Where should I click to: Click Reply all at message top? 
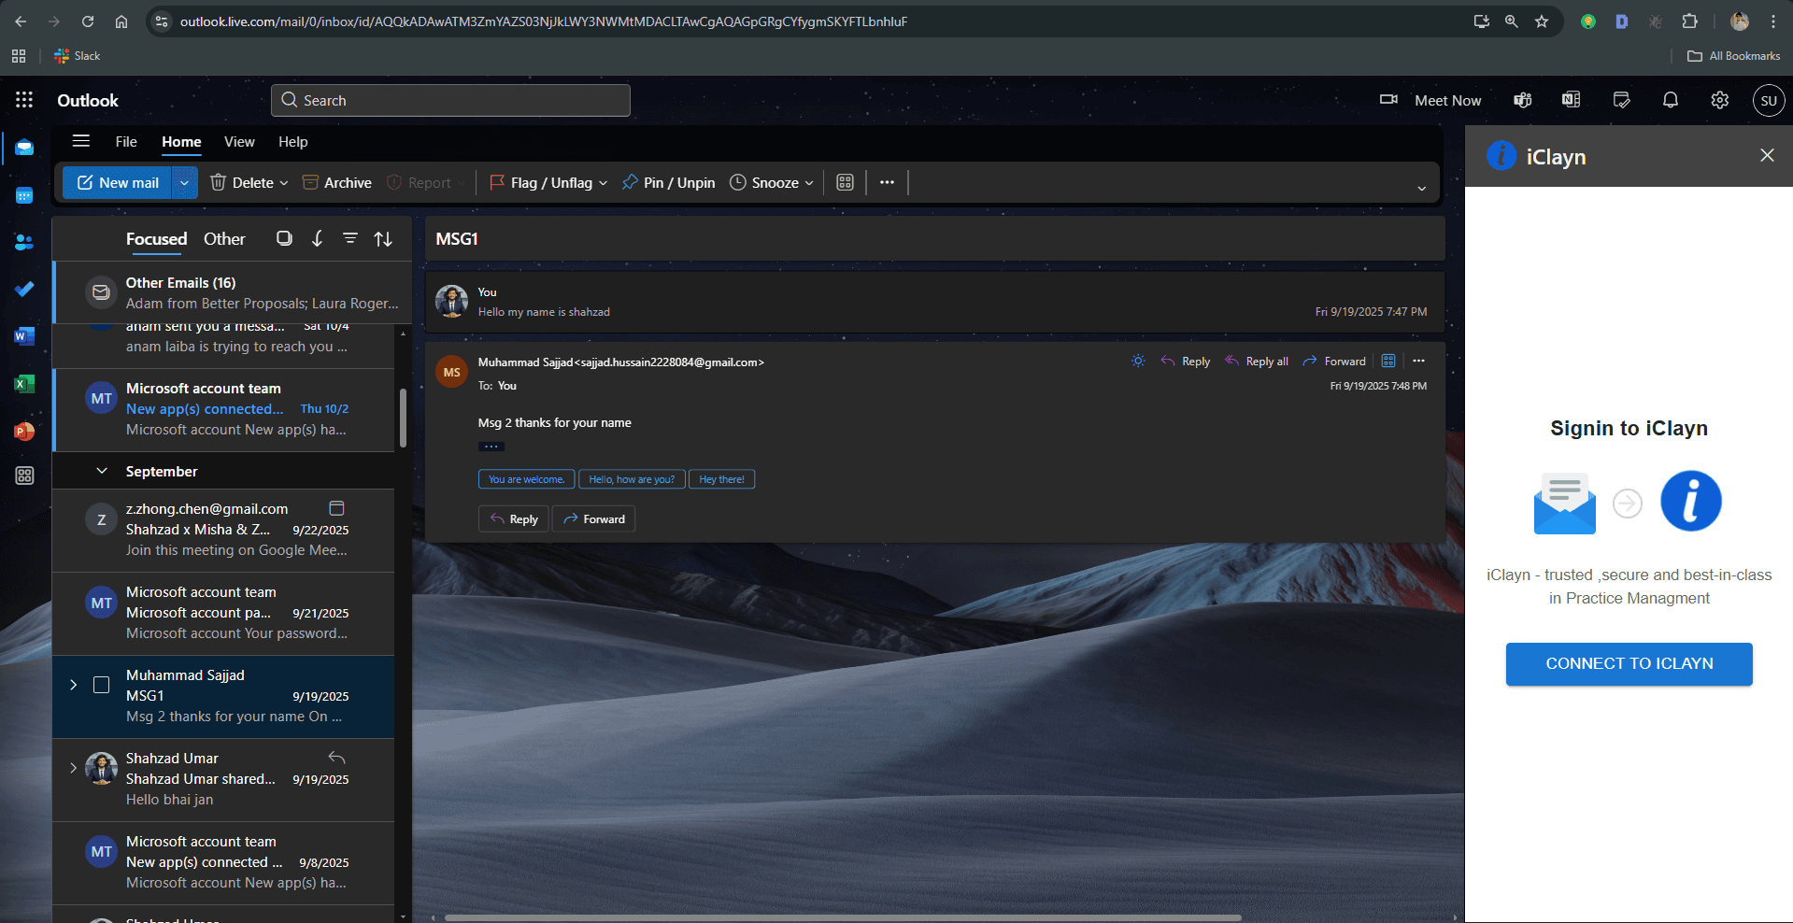pyautogui.click(x=1257, y=362)
